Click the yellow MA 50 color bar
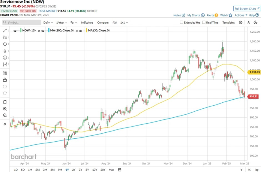 click(x=87, y=31)
